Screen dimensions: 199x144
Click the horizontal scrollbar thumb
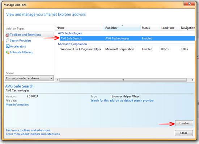tap(123, 80)
